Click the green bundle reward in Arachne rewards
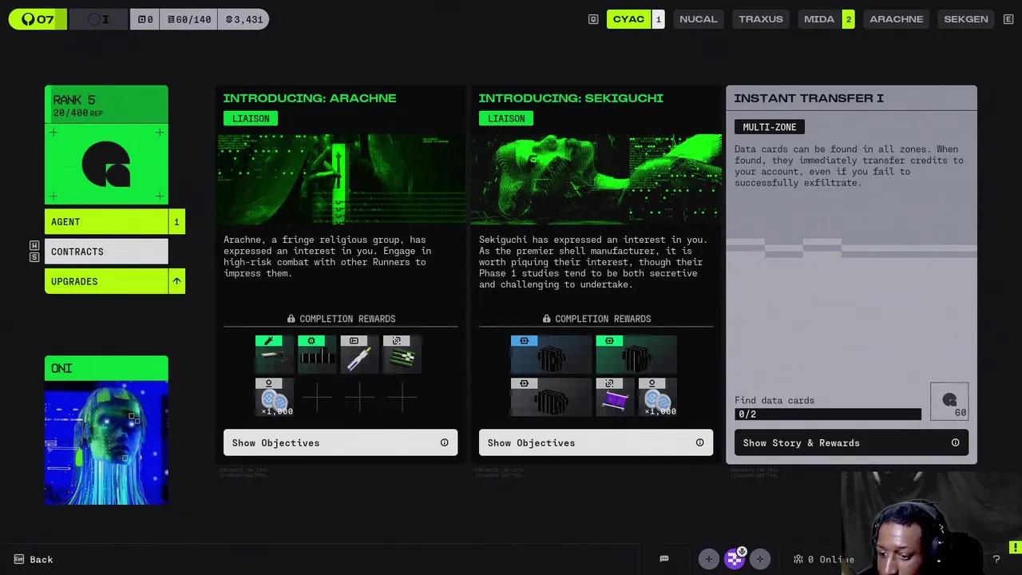1022x575 pixels. [x=402, y=355]
